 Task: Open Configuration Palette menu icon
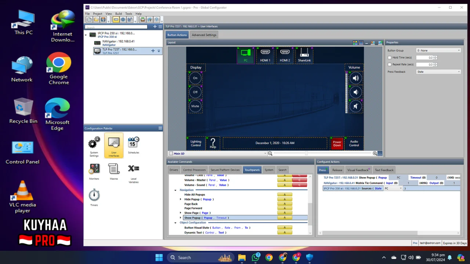pos(160,128)
